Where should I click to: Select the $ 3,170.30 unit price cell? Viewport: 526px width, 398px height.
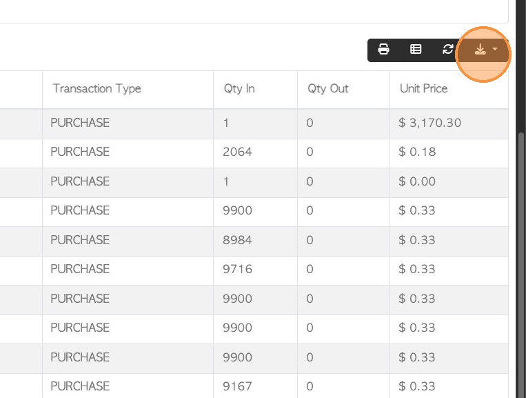[x=429, y=123]
